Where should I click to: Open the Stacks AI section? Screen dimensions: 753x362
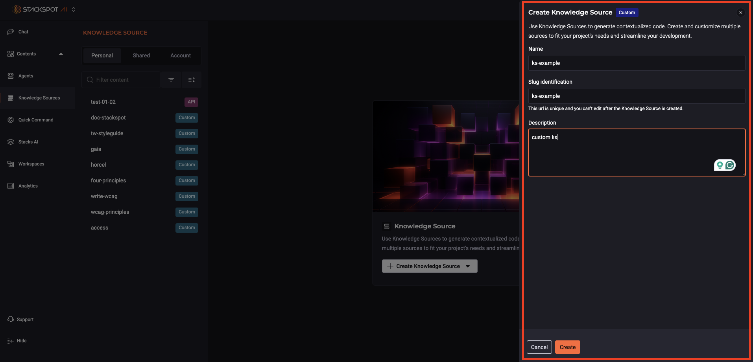[28, 142]
